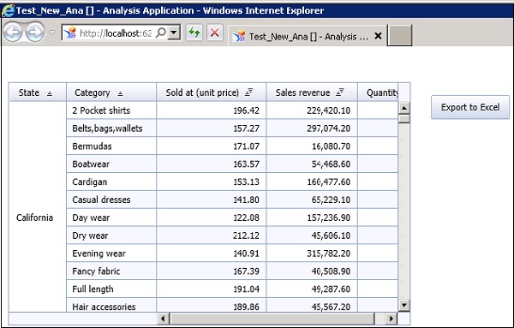This screenshot has height=328, width=514.
Task: Select the Bermudas category cell
Action: (111, 146)
